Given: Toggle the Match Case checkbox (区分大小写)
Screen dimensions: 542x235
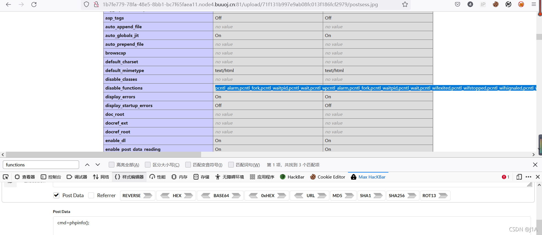Looking at the screenshot, I should (x=148, y=165).
